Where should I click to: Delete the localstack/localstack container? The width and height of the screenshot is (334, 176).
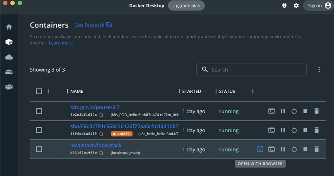point(316,149)
